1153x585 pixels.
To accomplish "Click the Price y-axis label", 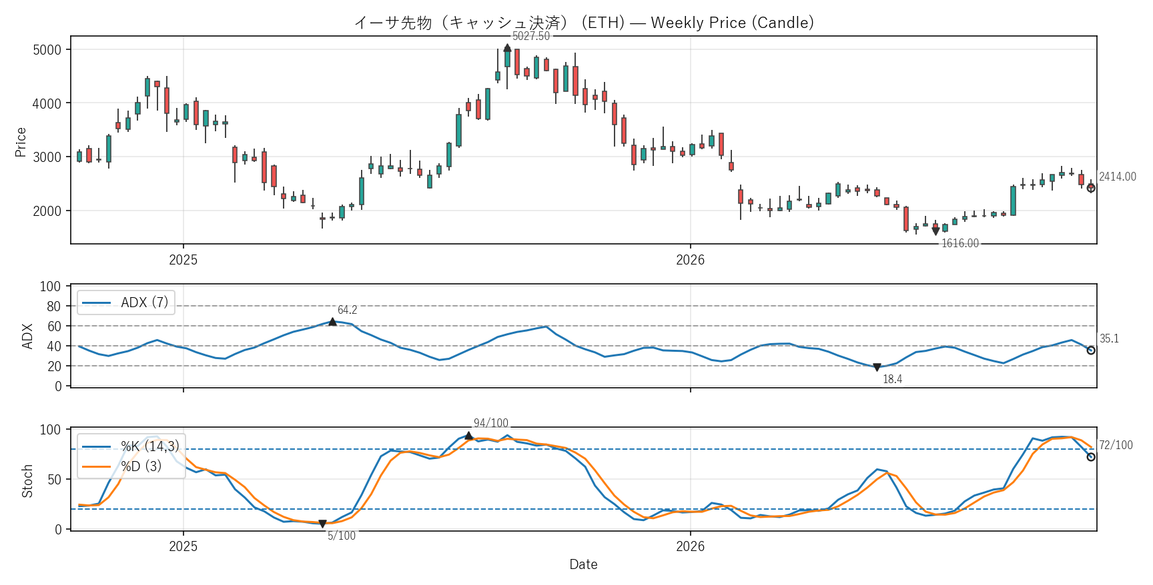I will point(21,142).
